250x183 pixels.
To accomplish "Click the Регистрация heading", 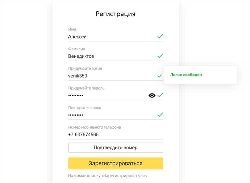I will click(x=115, y=14).
